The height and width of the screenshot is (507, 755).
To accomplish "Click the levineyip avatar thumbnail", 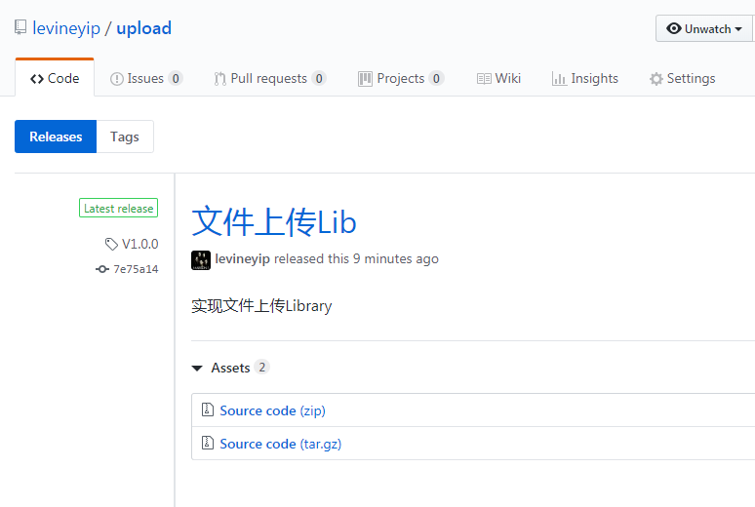I will tap(201, 260).
